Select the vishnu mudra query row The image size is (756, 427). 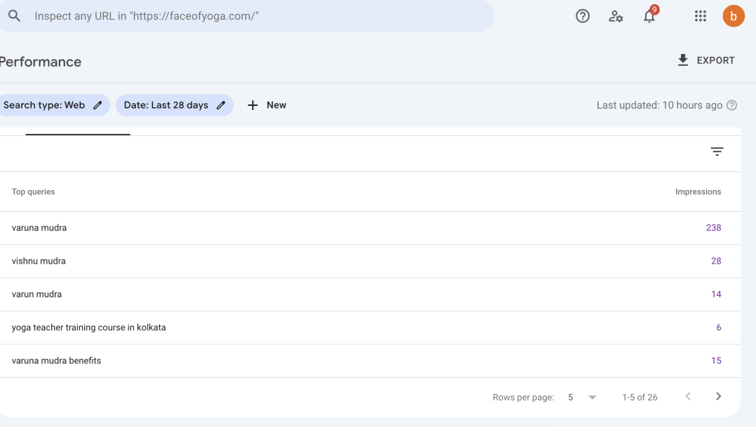39,261
